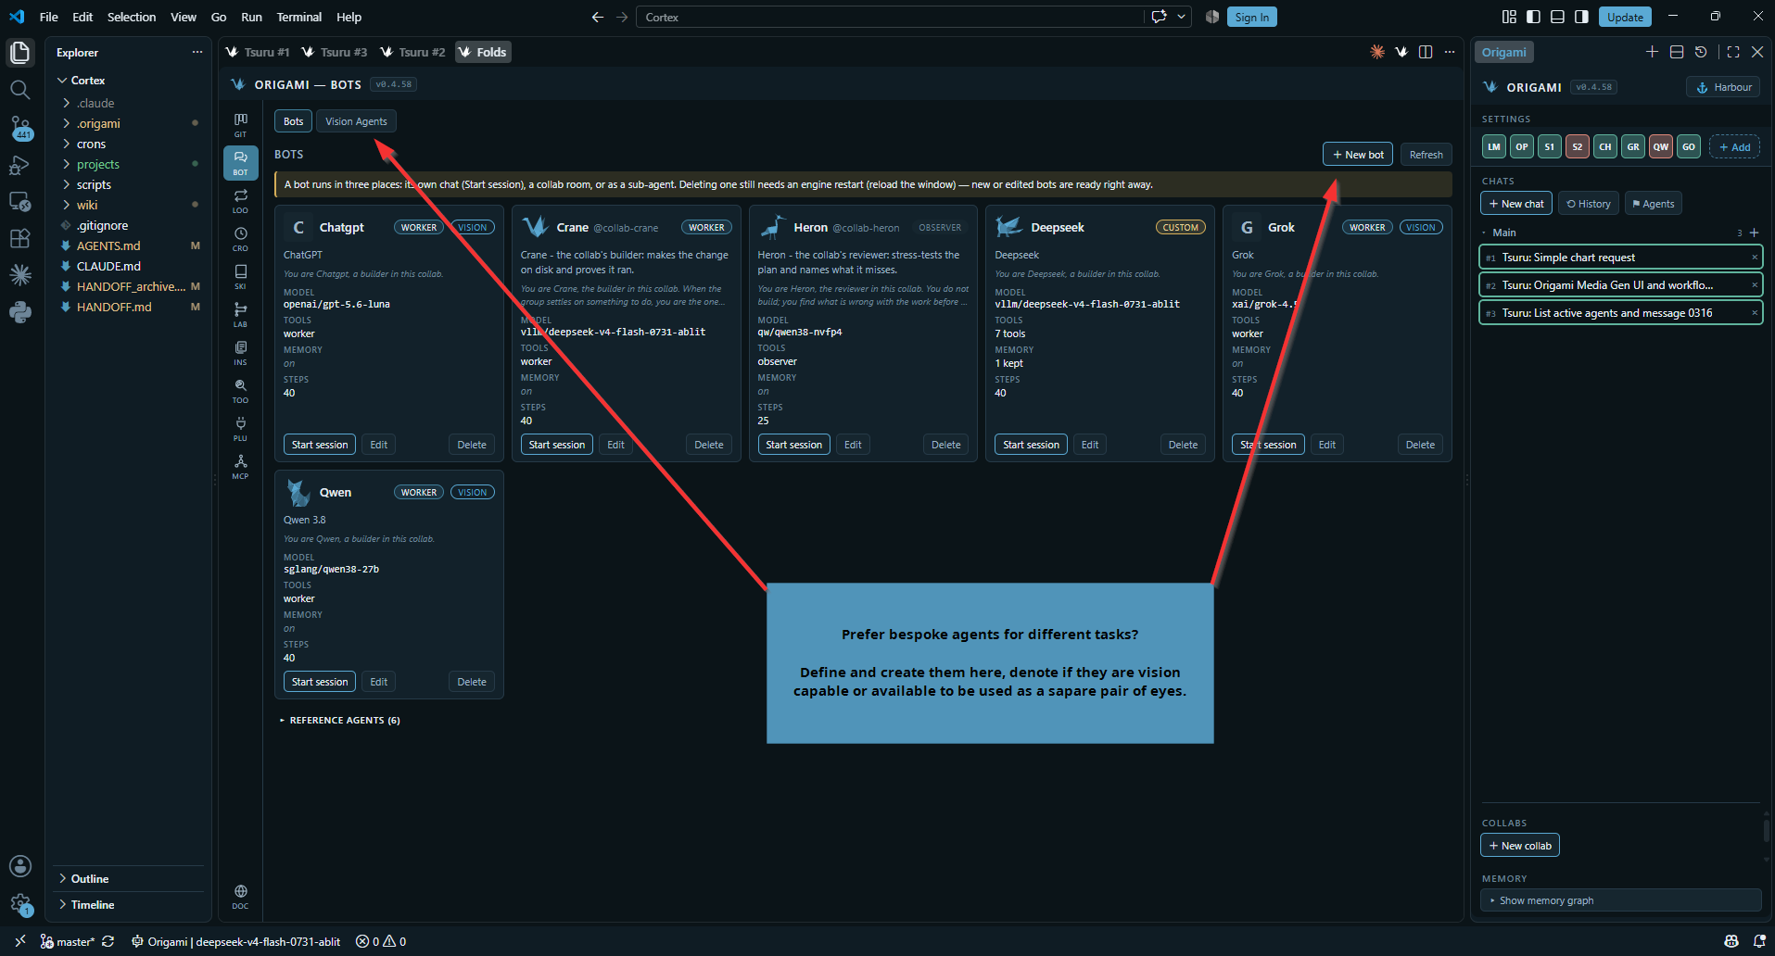The image size is (1775, 956).
Task: Open the Run and Debug view
Action: (19, 165)
